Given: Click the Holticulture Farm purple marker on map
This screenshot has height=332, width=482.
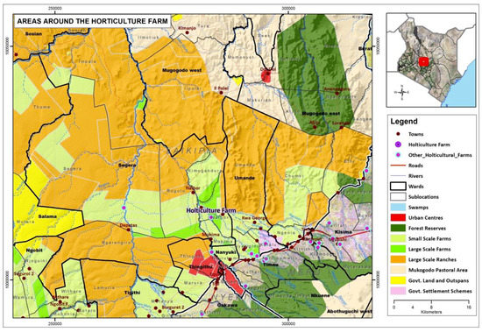Looking at the screenshot, I should coord(211,217).
